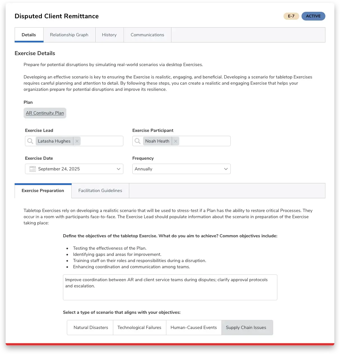
Task: Open the AR Continuity Plan link
Action: click(x=45, y=113)
